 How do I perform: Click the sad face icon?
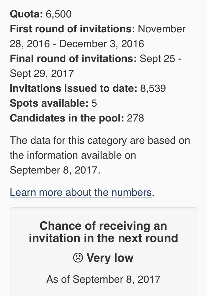[x=78, y=258]
